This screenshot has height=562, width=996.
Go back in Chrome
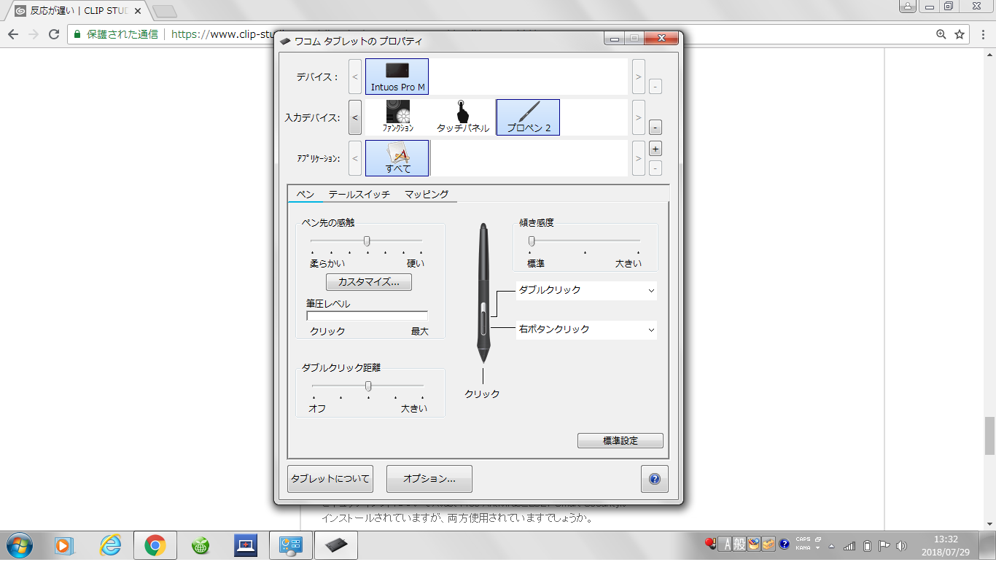click(13, 34)
